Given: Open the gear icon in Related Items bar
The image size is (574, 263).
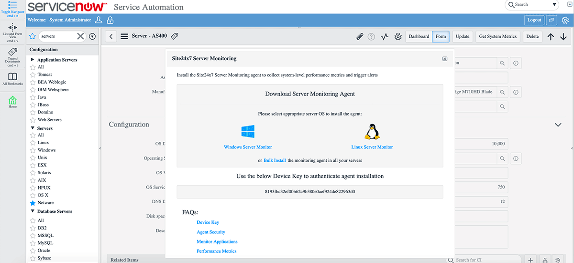Looking at the screenshot, I should coord(558,259).
